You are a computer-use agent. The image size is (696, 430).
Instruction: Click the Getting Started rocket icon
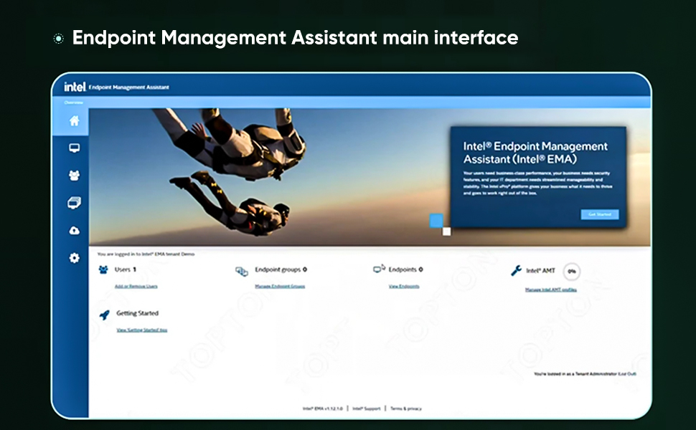click(x=103, y=314)
